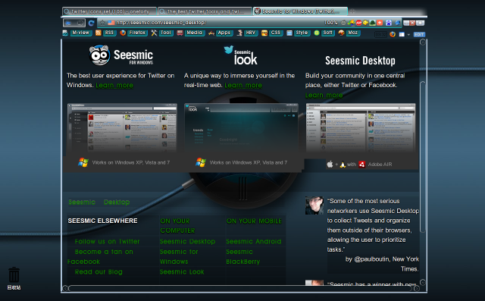Click the 100% zoom indicator

coord(330,23)
